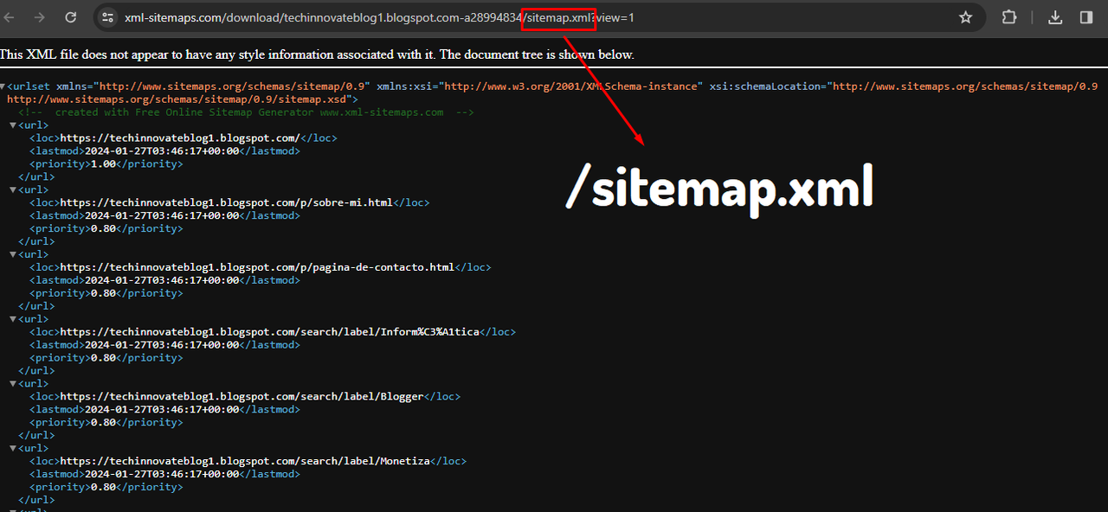Screen dimensions: 1108x512
Task: Click the priority 0.80 under pagina-de-contacto.html
Action: tap(103, 293)
